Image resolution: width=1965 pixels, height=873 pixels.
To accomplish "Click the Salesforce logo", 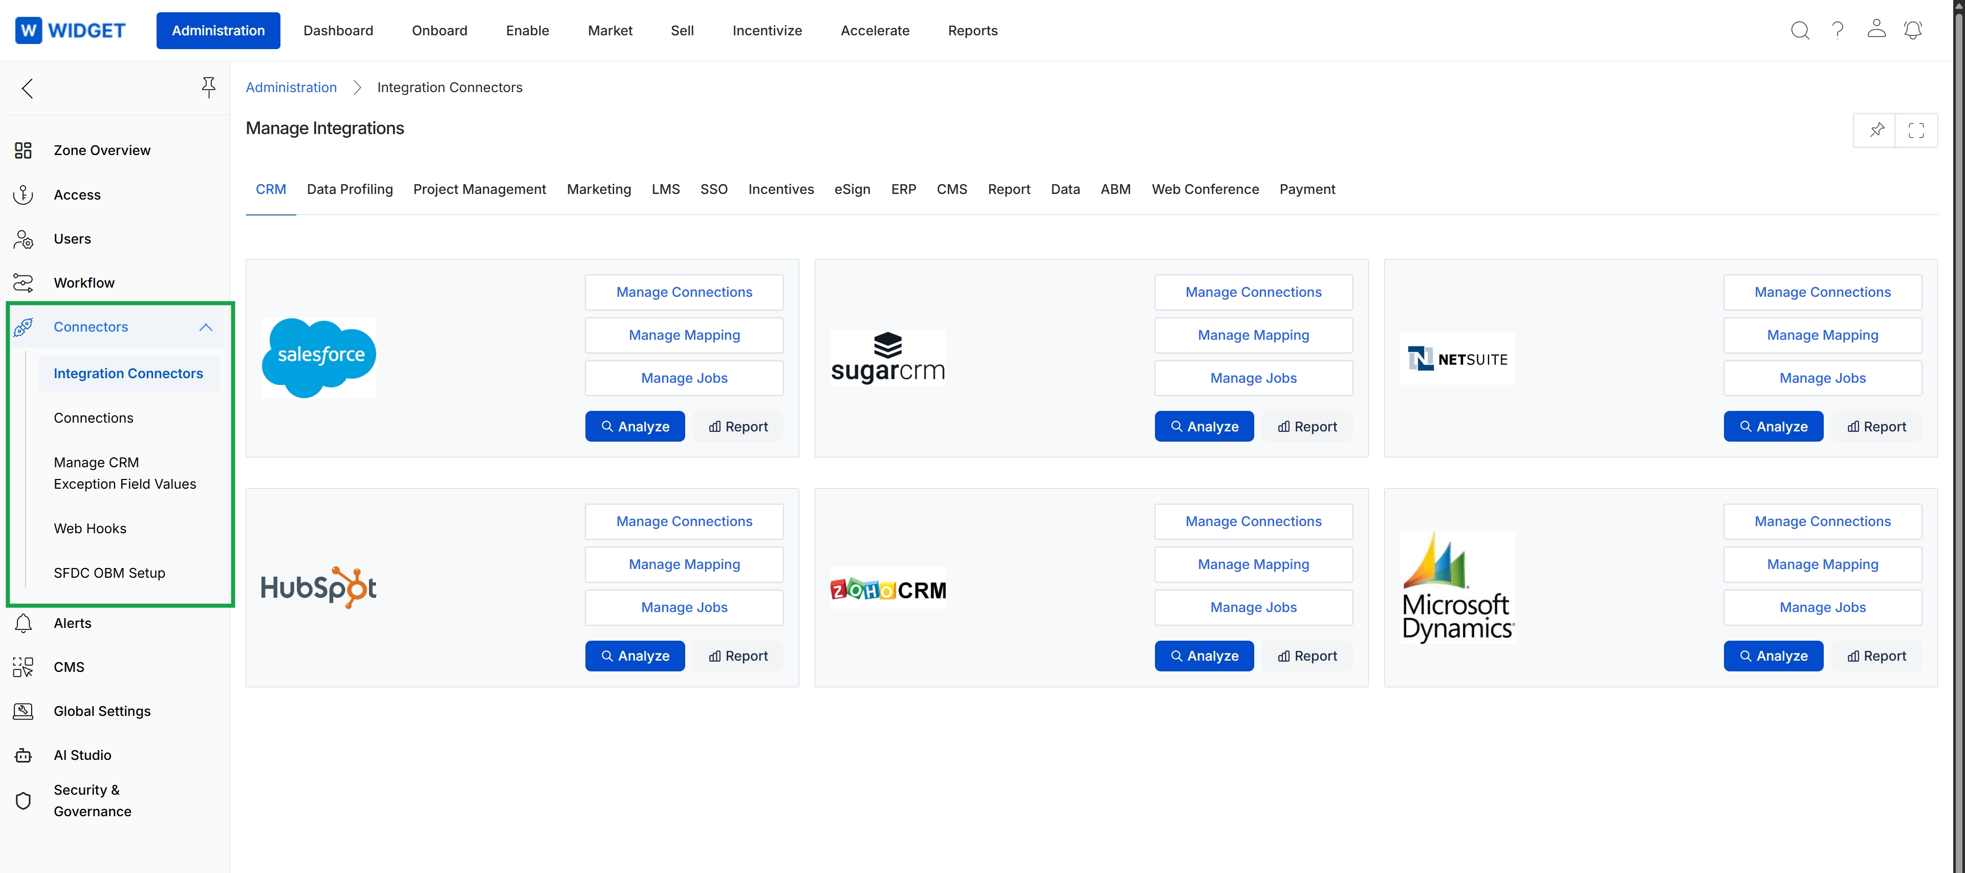I will pos(318,358).
